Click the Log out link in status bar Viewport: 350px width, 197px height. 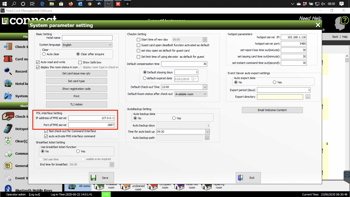(34, 194)
